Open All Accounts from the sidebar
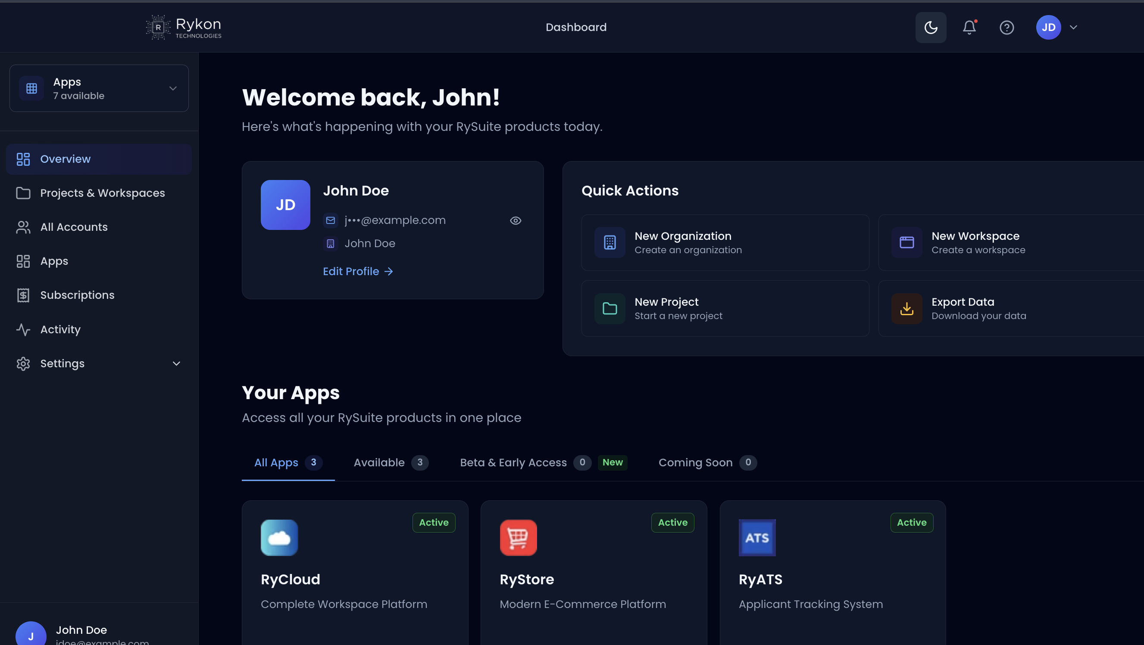This screenshot has height=645, width=1144. pos(74,226)
